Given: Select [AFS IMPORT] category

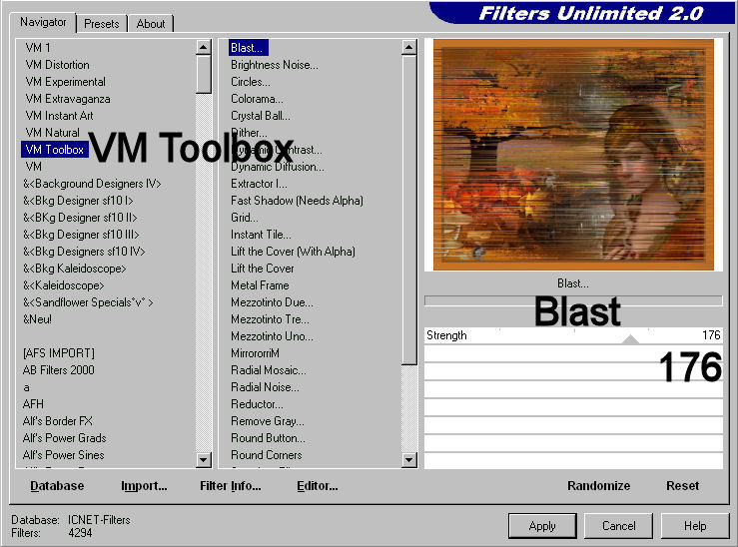Looking at the screenshot, I should tap(58, 352).
